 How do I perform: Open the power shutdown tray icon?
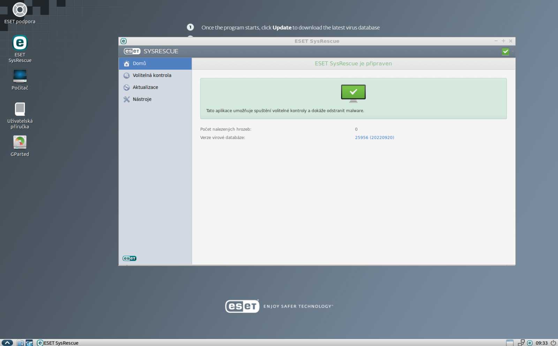[553, 343]
